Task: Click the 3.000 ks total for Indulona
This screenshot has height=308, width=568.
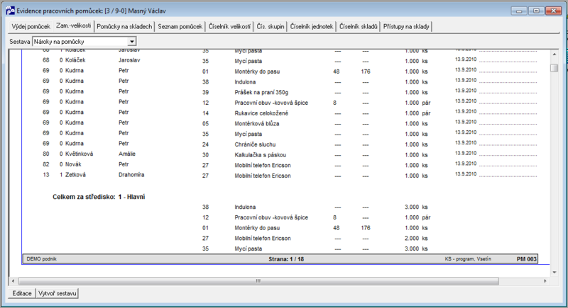Action: (416, 207)
